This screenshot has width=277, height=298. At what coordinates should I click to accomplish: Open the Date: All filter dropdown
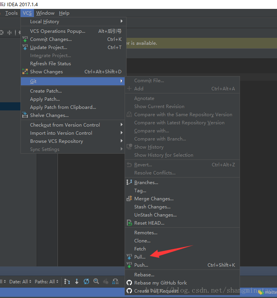coord(20,281)
